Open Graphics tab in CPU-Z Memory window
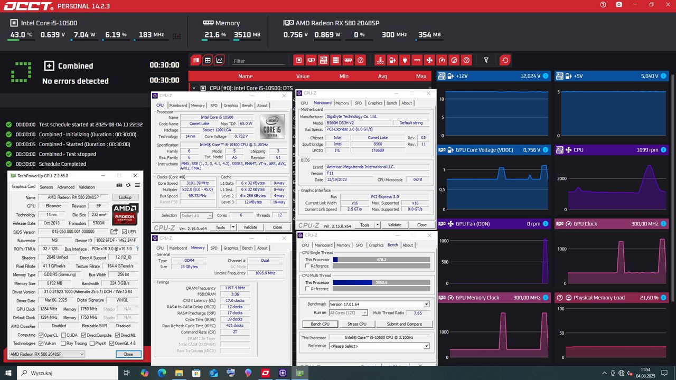The image size is (676, 380). point(231,248)
